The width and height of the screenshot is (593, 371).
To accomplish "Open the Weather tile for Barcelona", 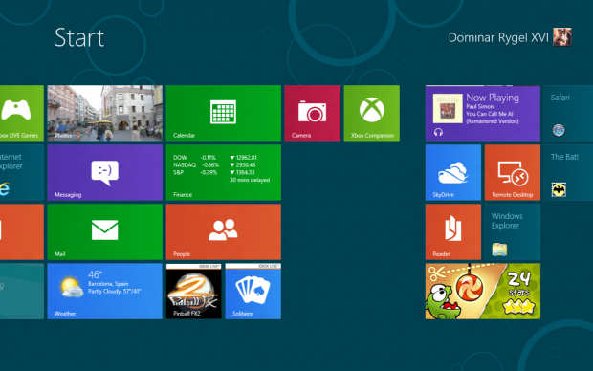I will pos(105,292).
